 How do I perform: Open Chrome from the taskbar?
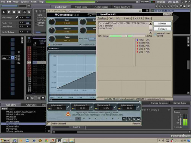[x=47, y=140]
